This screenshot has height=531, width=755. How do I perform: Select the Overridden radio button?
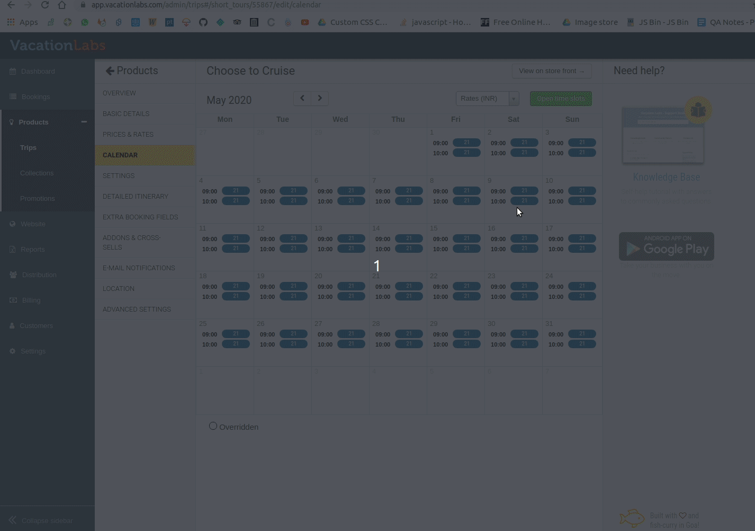[x=213, y=426]
